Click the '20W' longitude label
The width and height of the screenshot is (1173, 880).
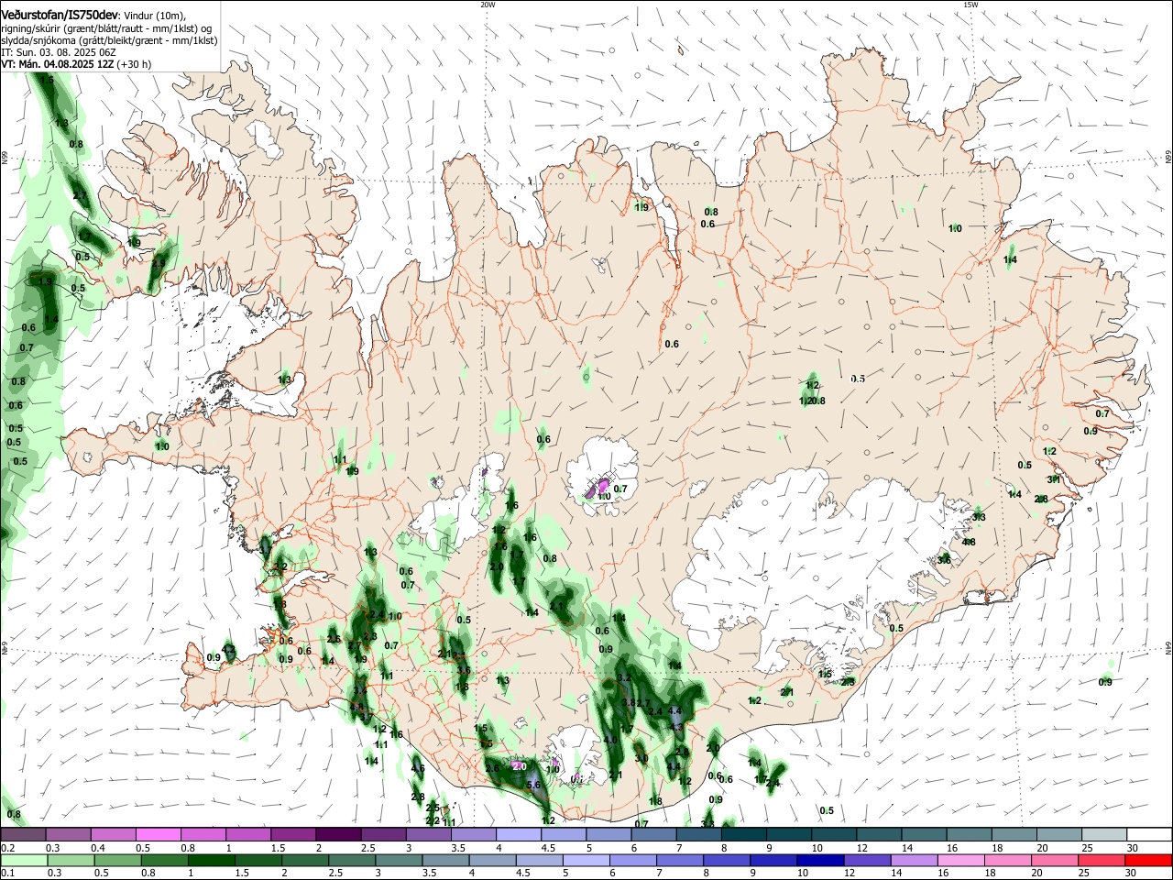click(488, 5)
